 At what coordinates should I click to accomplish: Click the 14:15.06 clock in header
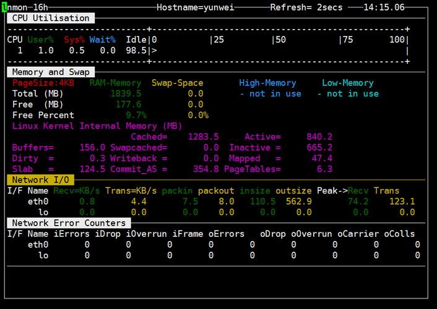pos(384,7)
